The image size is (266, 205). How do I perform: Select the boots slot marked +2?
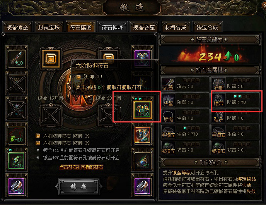[x=142, y=160]
